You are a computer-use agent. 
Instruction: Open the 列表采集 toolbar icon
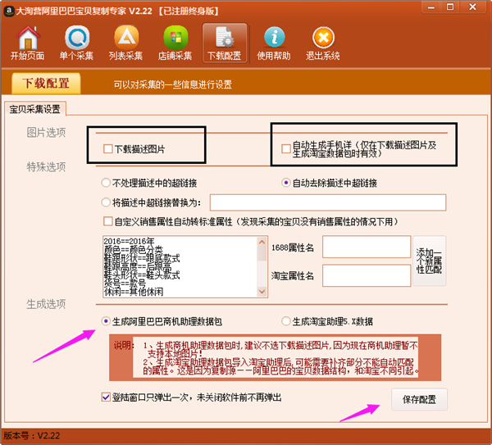pos(125,43)
